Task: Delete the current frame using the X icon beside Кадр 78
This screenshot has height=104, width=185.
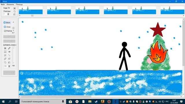Action: pyautogui.click(x=14, y=8)
